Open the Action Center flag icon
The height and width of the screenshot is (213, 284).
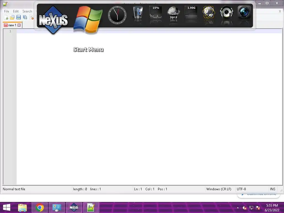point(258,208)
